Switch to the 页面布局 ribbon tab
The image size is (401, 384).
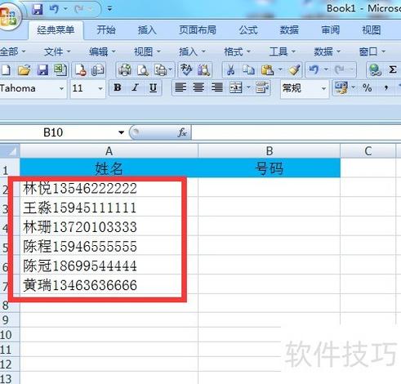[x=198, y=30]
